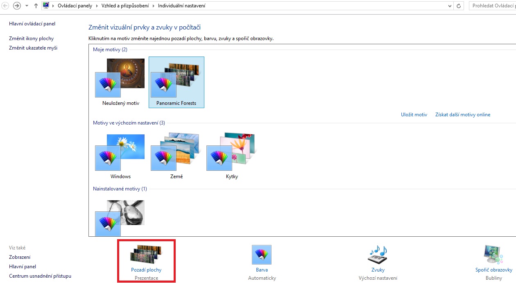Click Vzhled a přizpůsobení breadcrumb

click(x=126, y=6)
